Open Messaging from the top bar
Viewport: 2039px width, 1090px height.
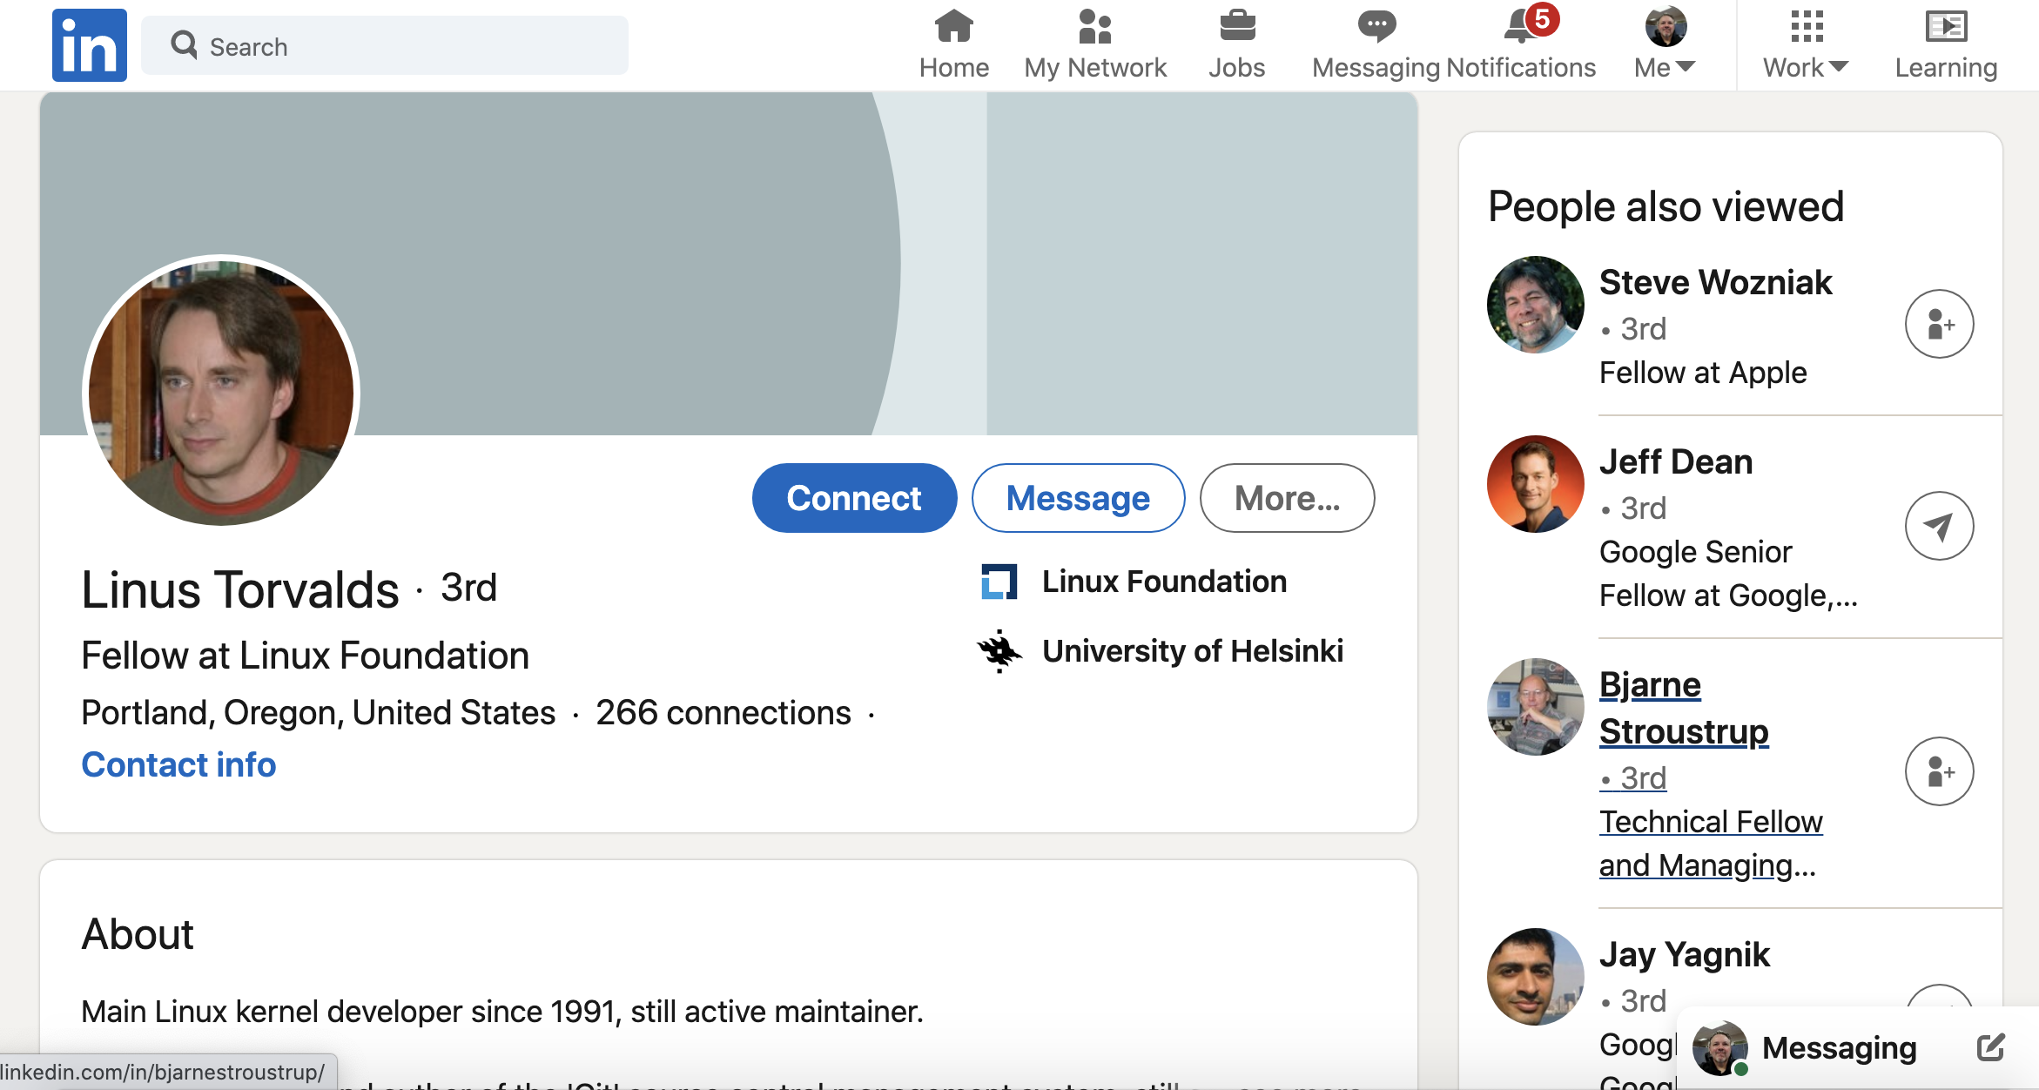[x=1376, y=45]
